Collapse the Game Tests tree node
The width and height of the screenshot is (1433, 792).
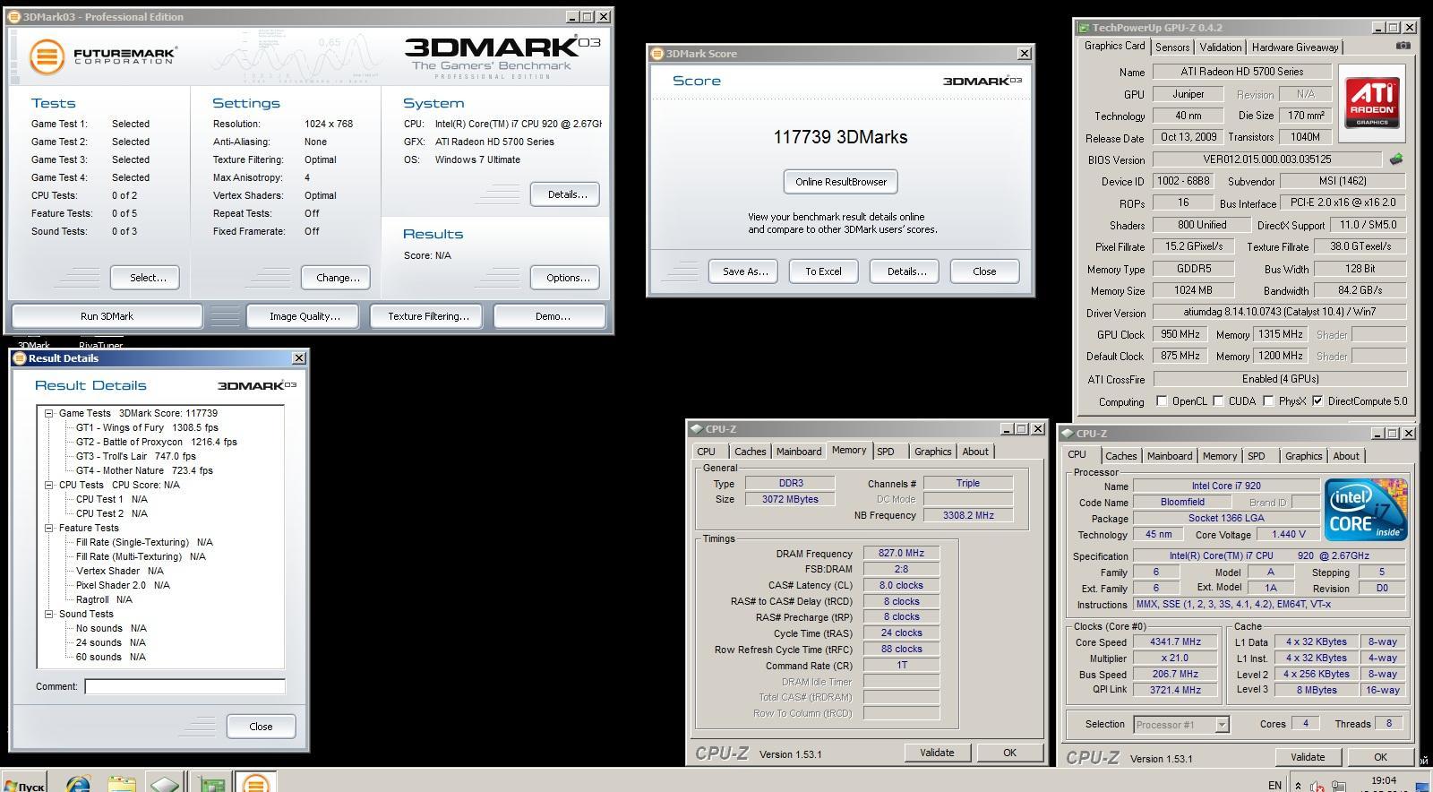pyautogui.click(x=50, y=413)
